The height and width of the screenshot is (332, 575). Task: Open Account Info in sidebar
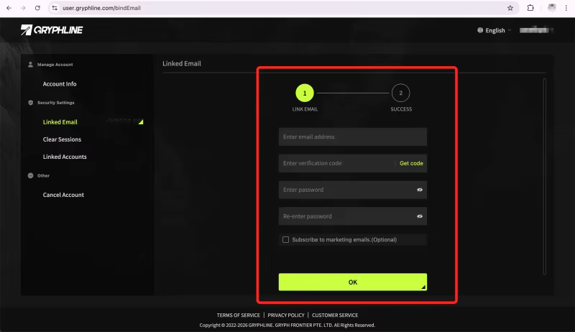(x=60, y=84)
